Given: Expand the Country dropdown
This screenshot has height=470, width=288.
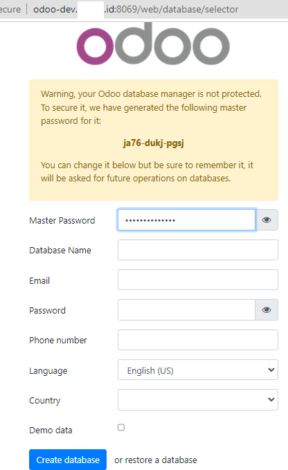Looking at the screenshot, I should [198, 399].
